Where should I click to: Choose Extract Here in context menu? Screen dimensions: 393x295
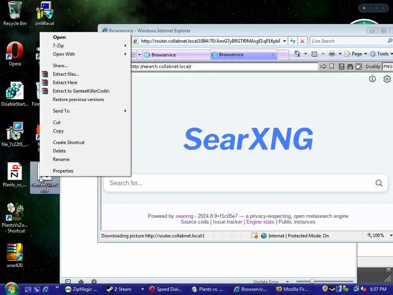coord(85,83)
